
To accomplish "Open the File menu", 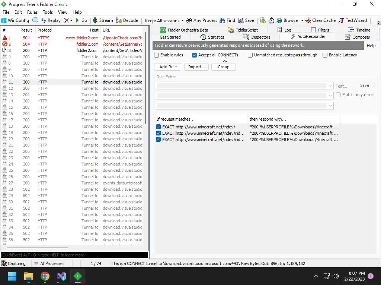I will (6, 12).
